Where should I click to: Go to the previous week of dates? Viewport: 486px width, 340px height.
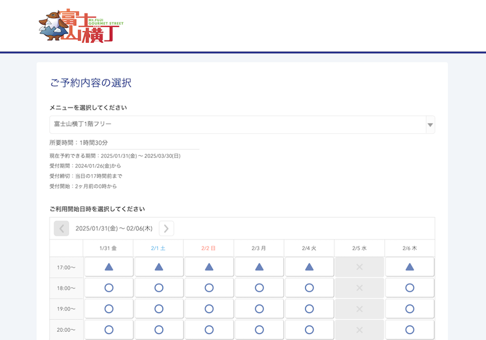pyautogui.click(x=61, y=228)
